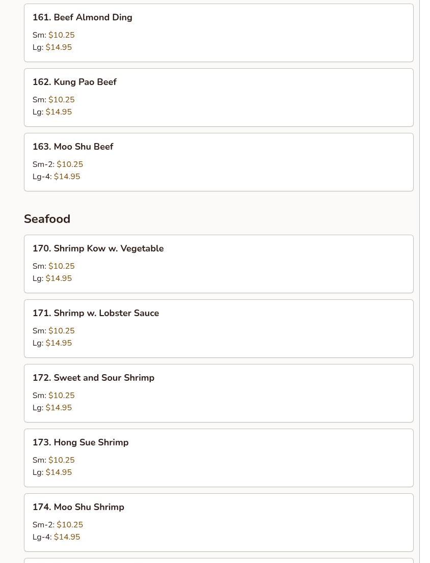Click the Seafood section heading
The image size is (430, 563).
pos(47,219)
